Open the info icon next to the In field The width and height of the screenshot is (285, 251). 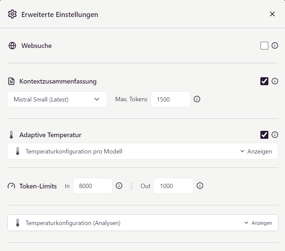(x=119, y=185)
